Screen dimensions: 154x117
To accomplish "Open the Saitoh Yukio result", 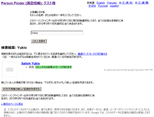I will [x=30, y=63].
